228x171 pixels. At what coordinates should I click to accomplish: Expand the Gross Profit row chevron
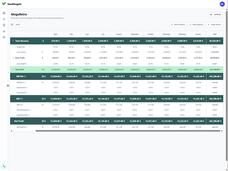pyautogui.click(x=13, y=58)
